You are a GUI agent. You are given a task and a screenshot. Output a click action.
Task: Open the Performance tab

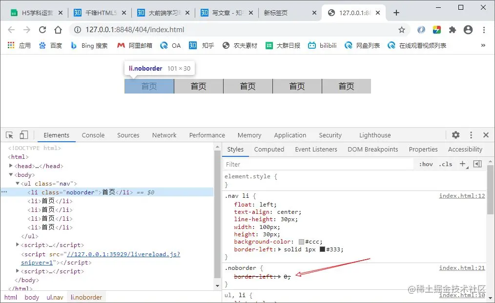[207, 135]
